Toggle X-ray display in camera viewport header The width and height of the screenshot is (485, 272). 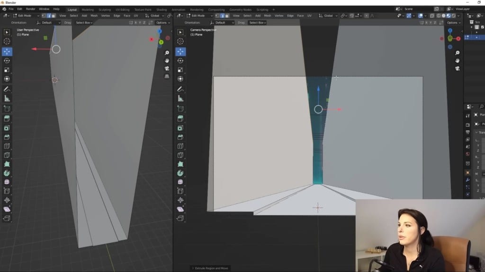pyautogui.click(x=432, y=16)
